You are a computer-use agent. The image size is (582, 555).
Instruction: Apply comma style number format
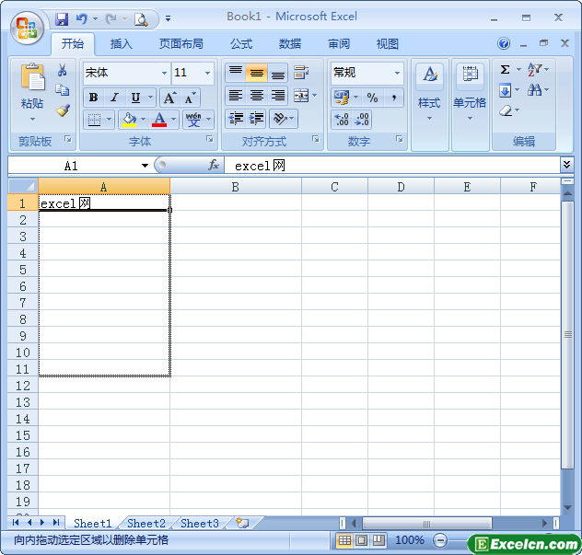[x=393, y=98]
